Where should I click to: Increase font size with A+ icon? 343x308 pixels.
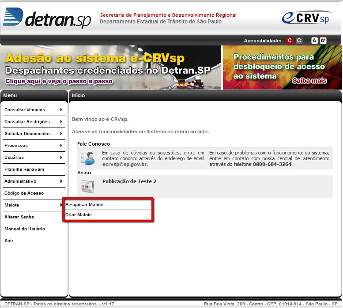pos(323,41)
